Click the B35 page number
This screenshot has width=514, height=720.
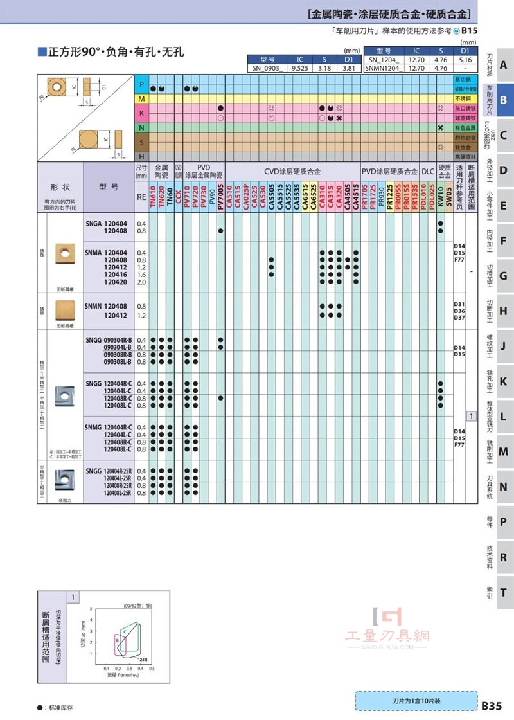[491, 705]
